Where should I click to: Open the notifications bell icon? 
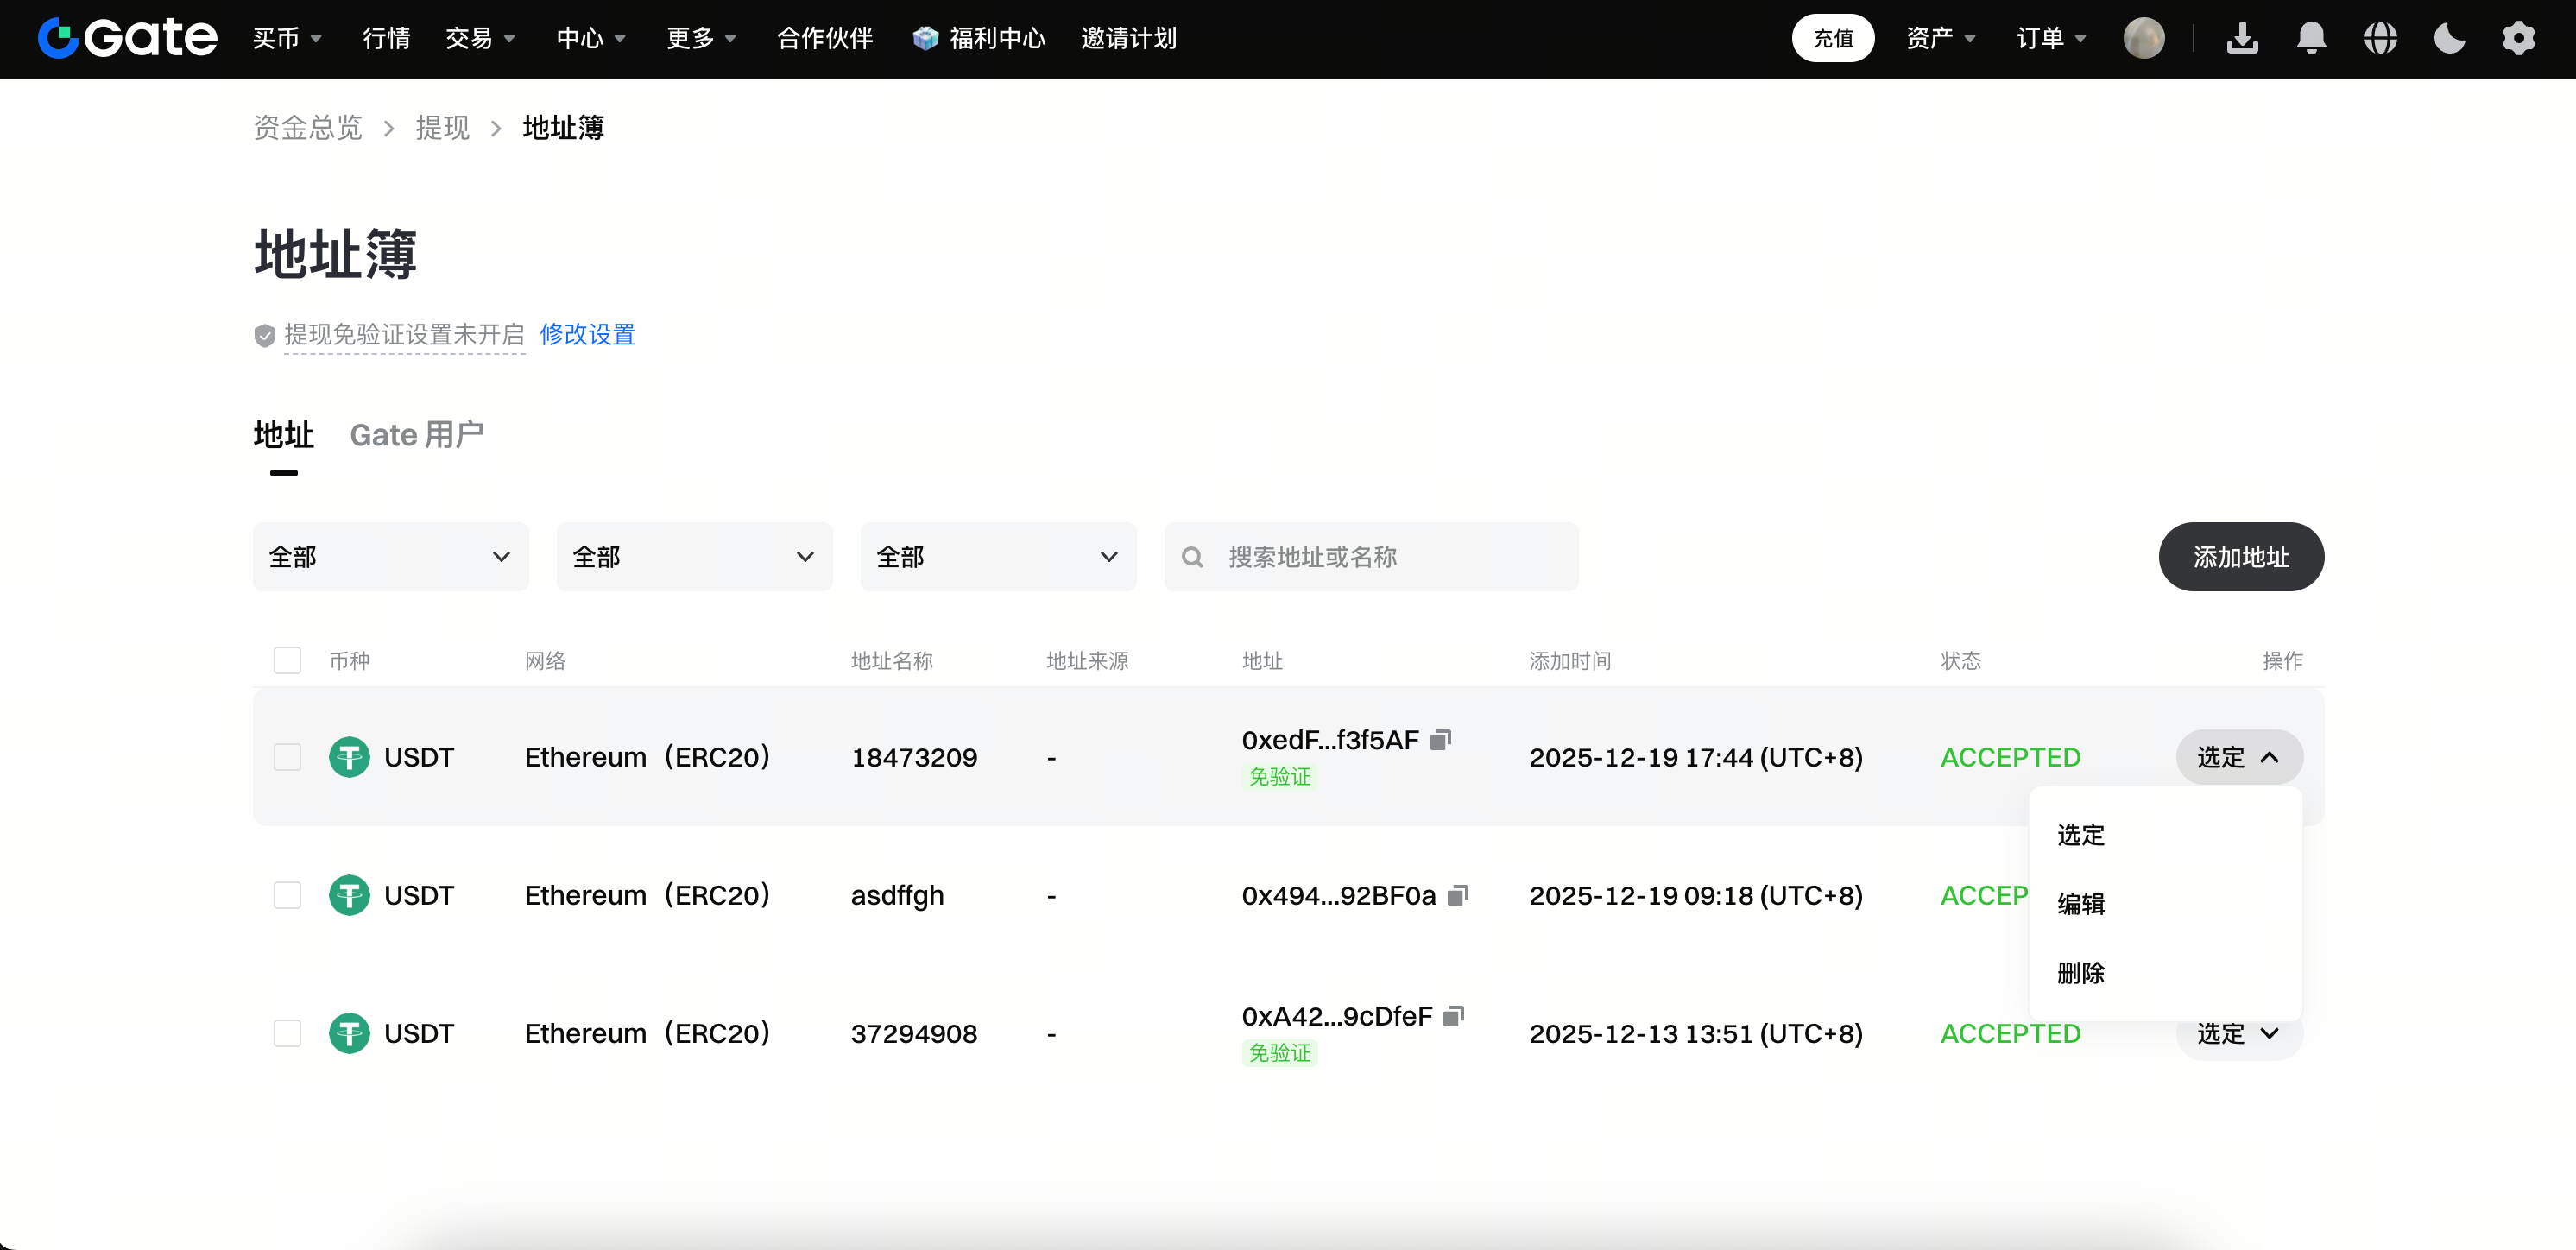click(2311, 38)
